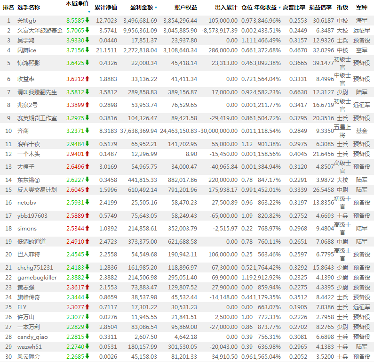The width and height of the screenshot is (374, 362).
Task: Click red up arrow for 低调的道道
Action: point(88,241)
